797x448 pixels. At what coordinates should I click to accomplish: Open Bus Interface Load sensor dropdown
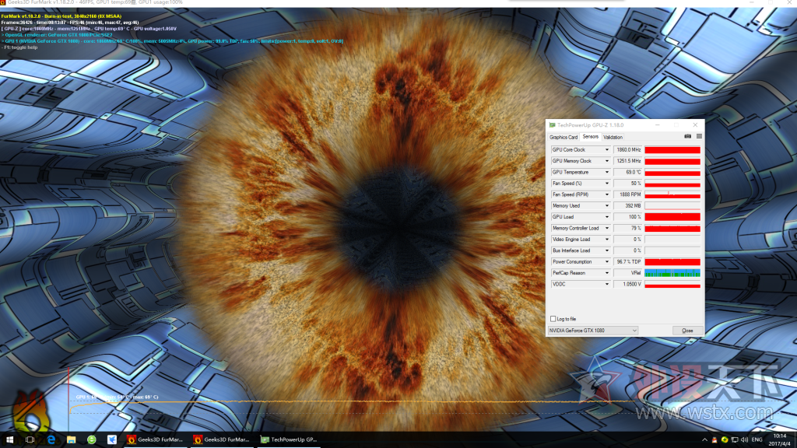[606, 250]
